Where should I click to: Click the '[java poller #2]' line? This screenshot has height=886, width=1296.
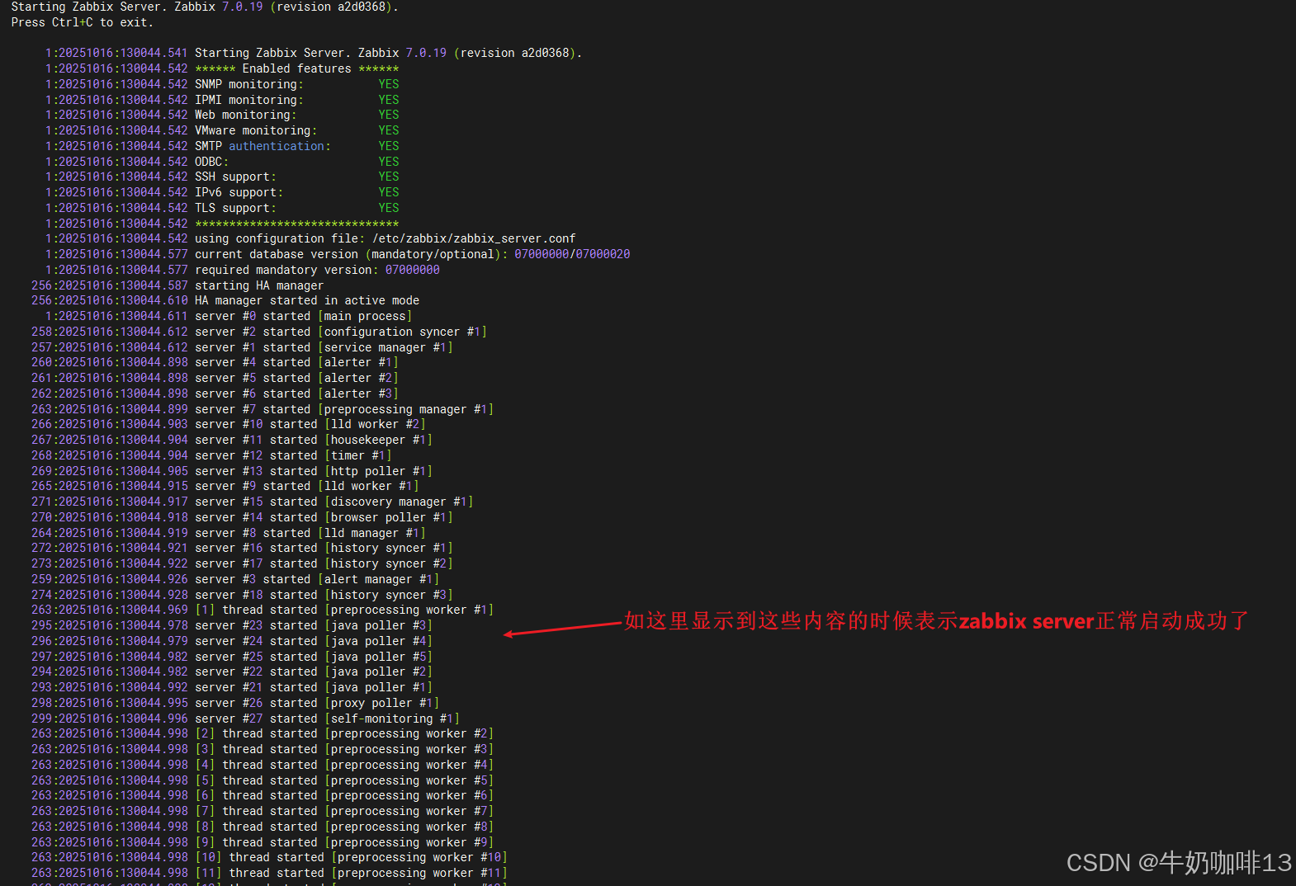(232, 672)
